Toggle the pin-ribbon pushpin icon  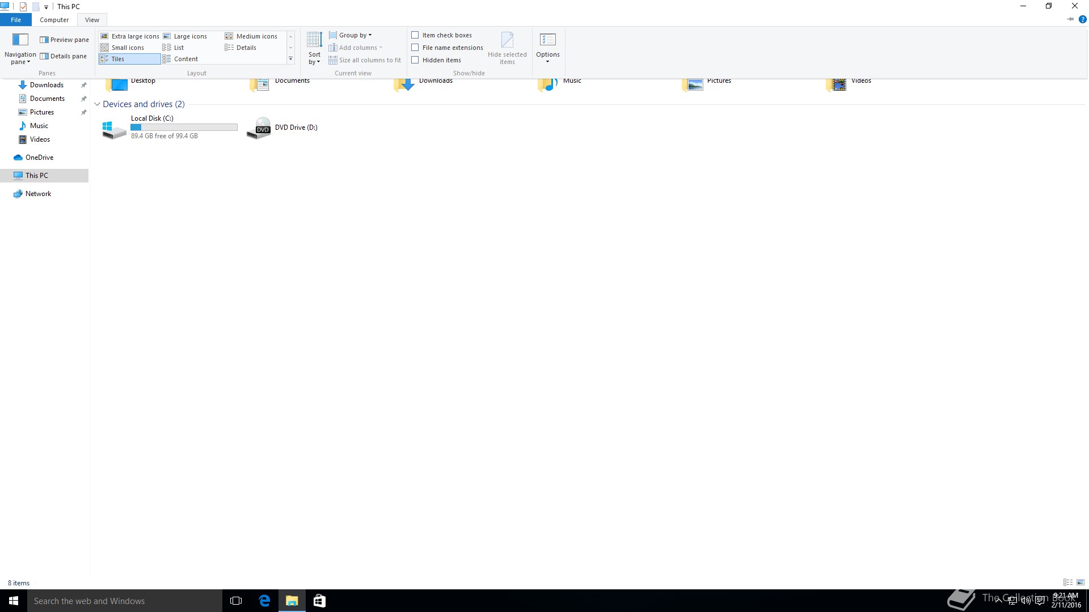tap(1070, 19)
